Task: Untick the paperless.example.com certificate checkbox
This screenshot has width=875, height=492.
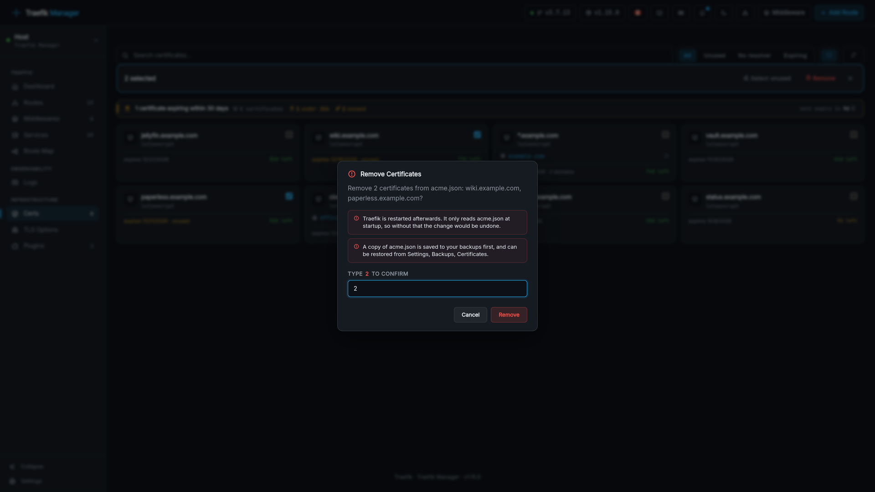Action: pos(289,196)
